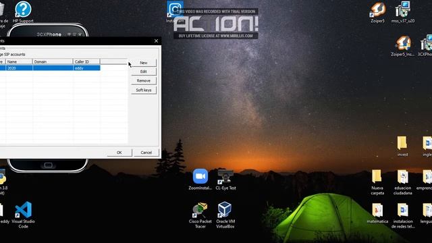
Task: Sort by Caller ID column header
Action: pyautogui.click(x=86, y=61)
